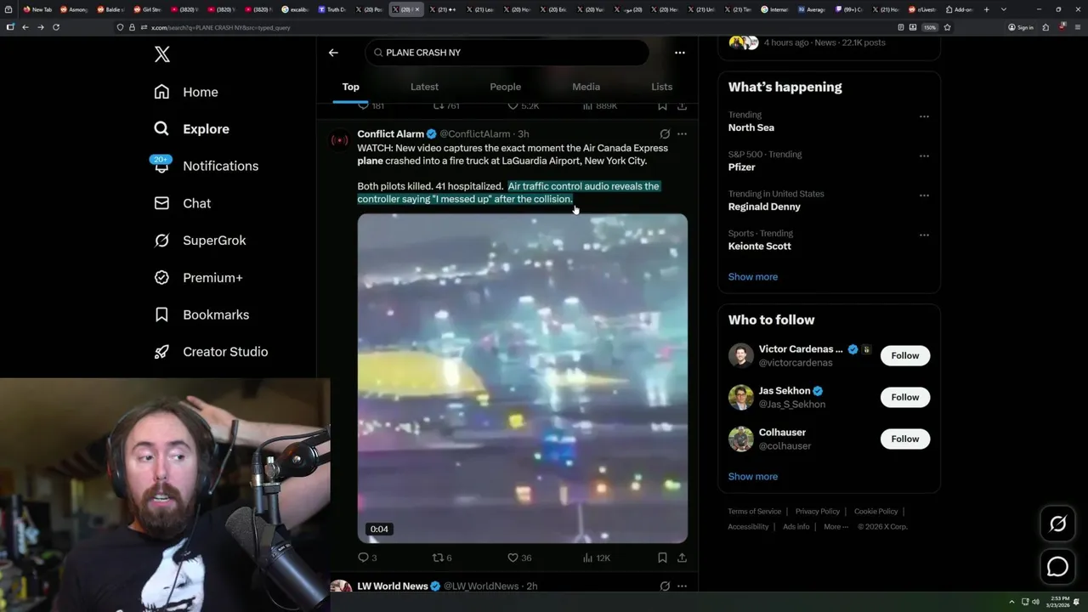Screen dimensions: 1088x612
Task: Reload the browser page
Action: pyautogui.click(x=56, y=27)
